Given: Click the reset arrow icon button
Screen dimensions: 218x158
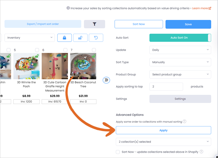Looking at the screenshot, I should pyautogui.click(x=96, y=38).
